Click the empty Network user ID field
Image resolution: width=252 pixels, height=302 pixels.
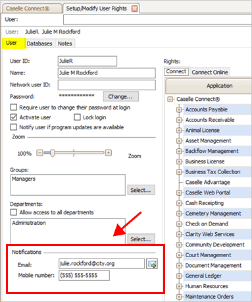[x=107, y=85]
